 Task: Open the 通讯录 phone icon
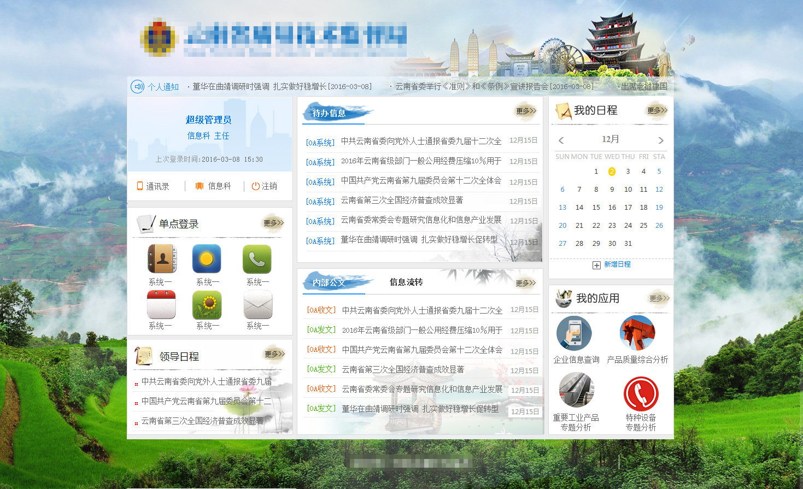[x=140, y=186]
